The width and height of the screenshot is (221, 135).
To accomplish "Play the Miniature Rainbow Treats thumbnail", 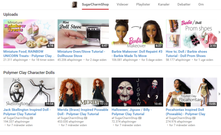I will click(29, 34).
